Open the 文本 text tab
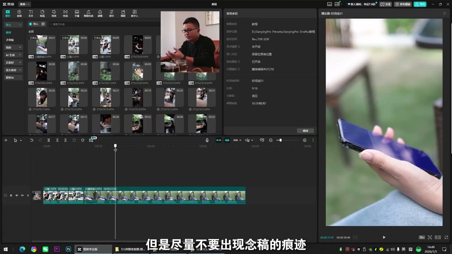 coord(31,13)
